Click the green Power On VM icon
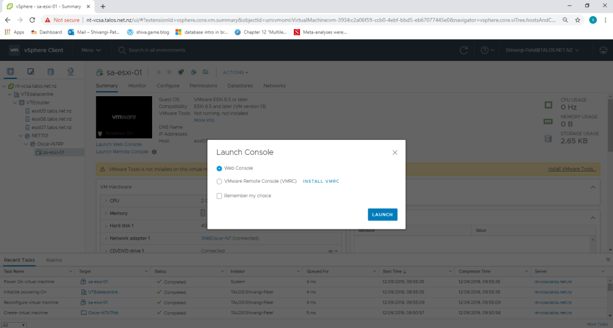The image size is (613, 328). point(159,72)
